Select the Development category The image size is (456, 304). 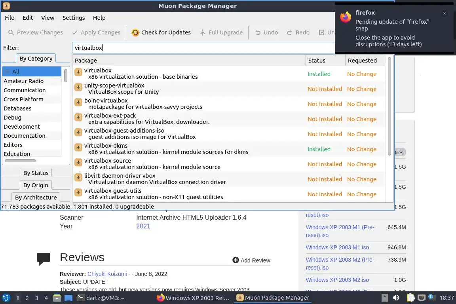[x=32, y=127]
